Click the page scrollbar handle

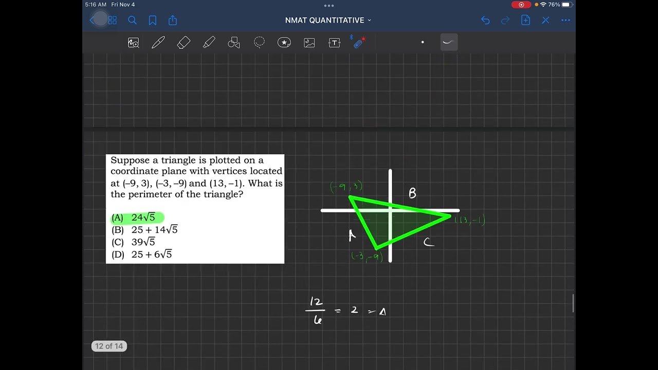point(573,303)
